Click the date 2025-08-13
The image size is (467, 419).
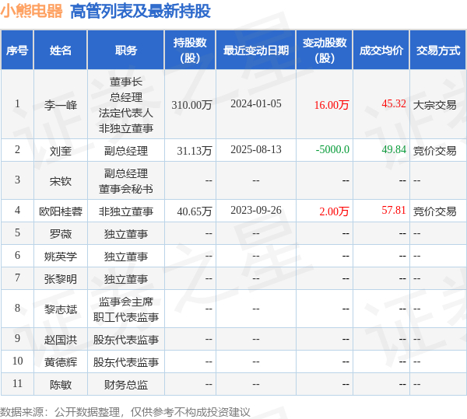point(256,149)
